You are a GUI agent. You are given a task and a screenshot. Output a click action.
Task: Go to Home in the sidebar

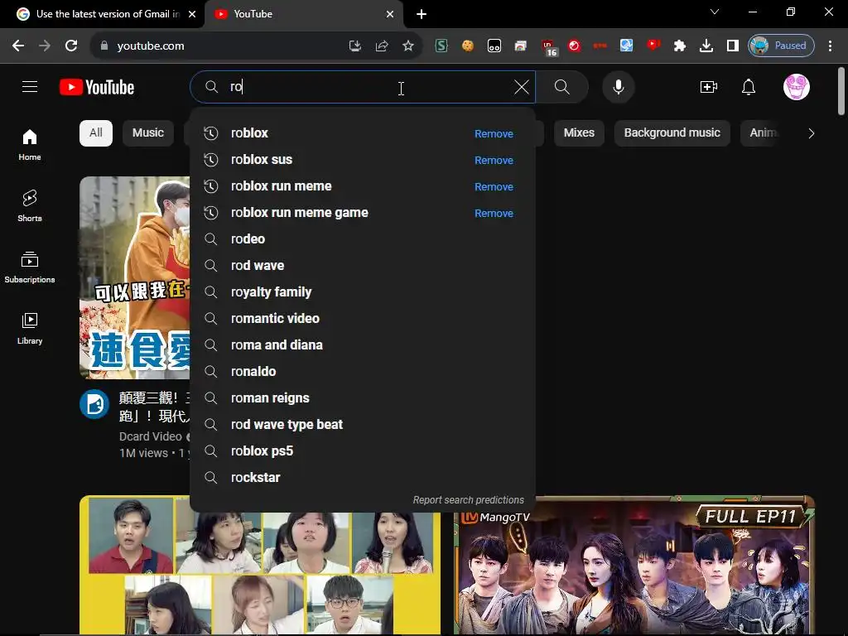pyautogui.click(x=30, y=145)
